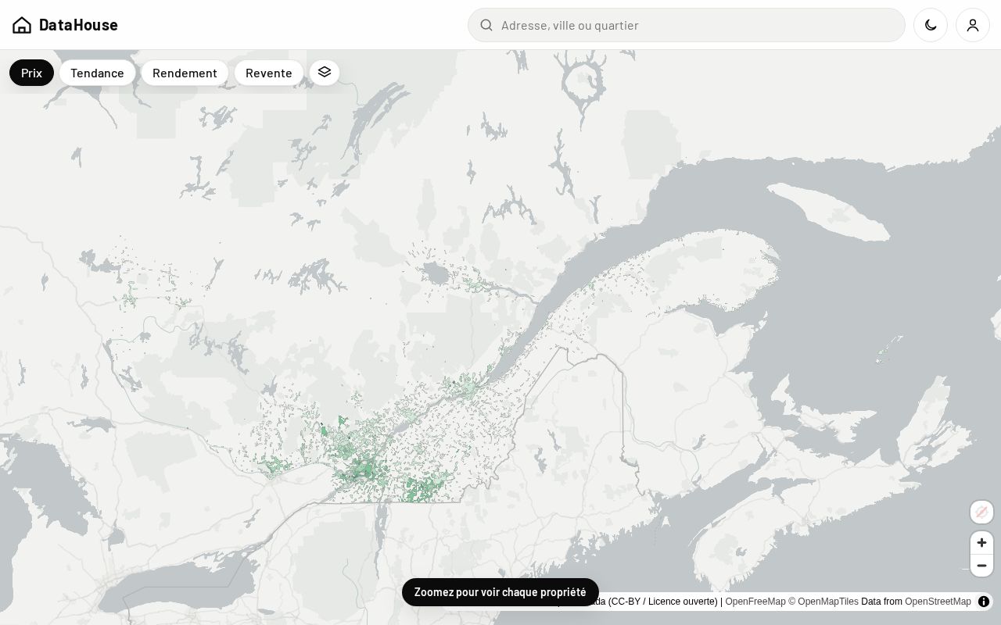Toggle the map attribution info icon
1001x625 pixels.
tap(984, 602)
